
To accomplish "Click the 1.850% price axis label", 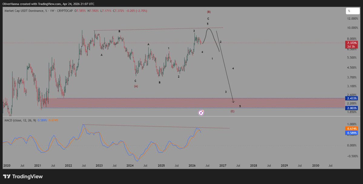I will click(x=352, y=112).
